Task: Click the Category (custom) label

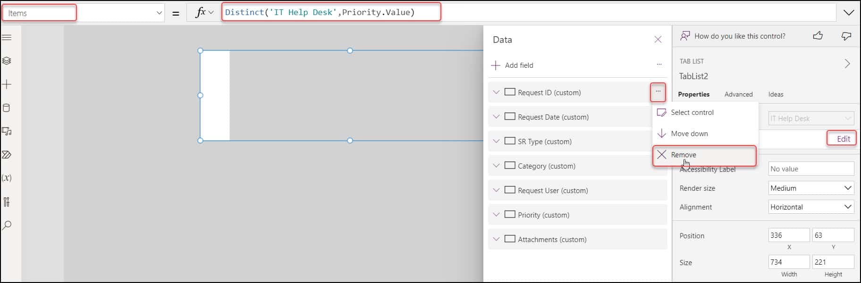Action: 546,166
